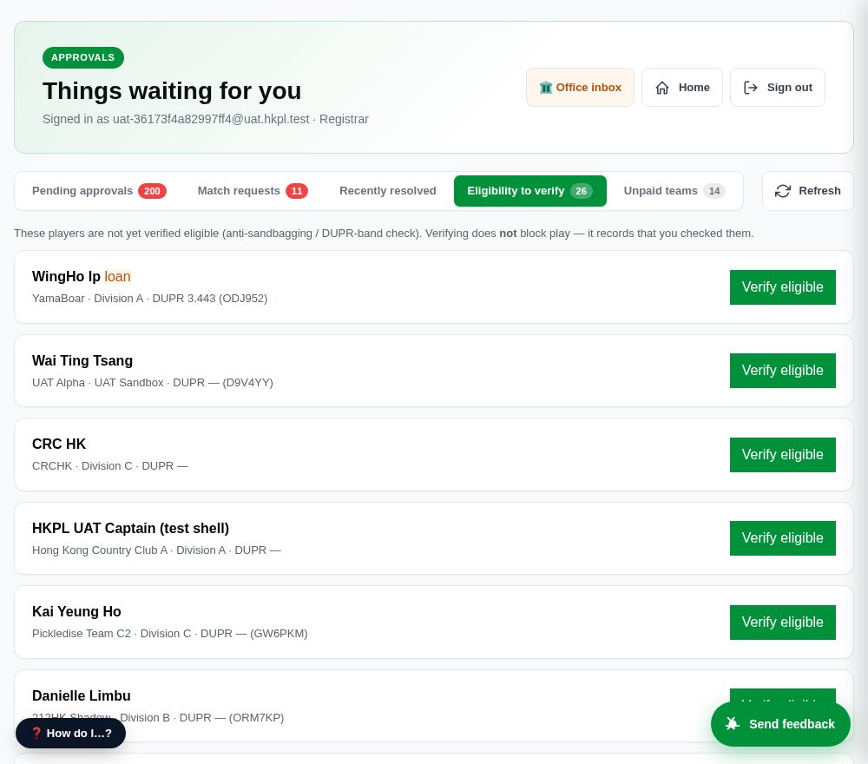Open the Unpaid teams tab
The height and width of the screenshot is (764, 868).
[x=674, y=191]
